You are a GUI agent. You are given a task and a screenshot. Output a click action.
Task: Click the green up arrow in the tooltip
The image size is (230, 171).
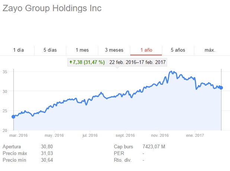(x=70, y=62)
